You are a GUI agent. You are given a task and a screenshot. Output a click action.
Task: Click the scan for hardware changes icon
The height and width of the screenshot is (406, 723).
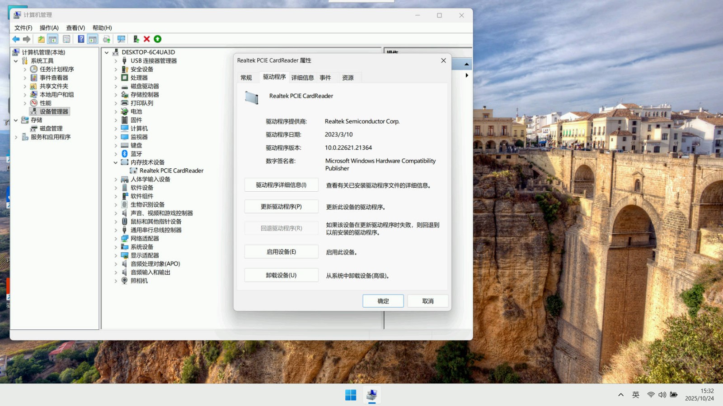(121, 39)
